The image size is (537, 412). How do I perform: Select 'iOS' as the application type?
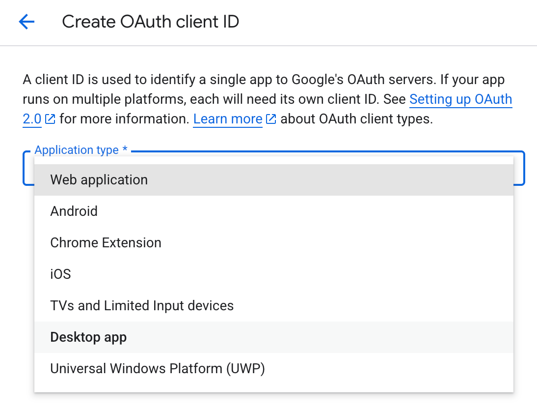(x=61, y=274)
